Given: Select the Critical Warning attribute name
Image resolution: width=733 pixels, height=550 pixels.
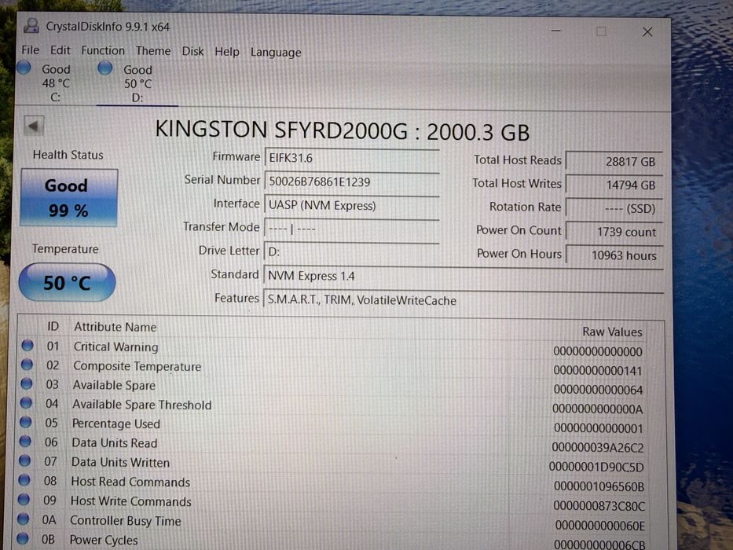Looking at the screenshot, I should pos(116,346).
